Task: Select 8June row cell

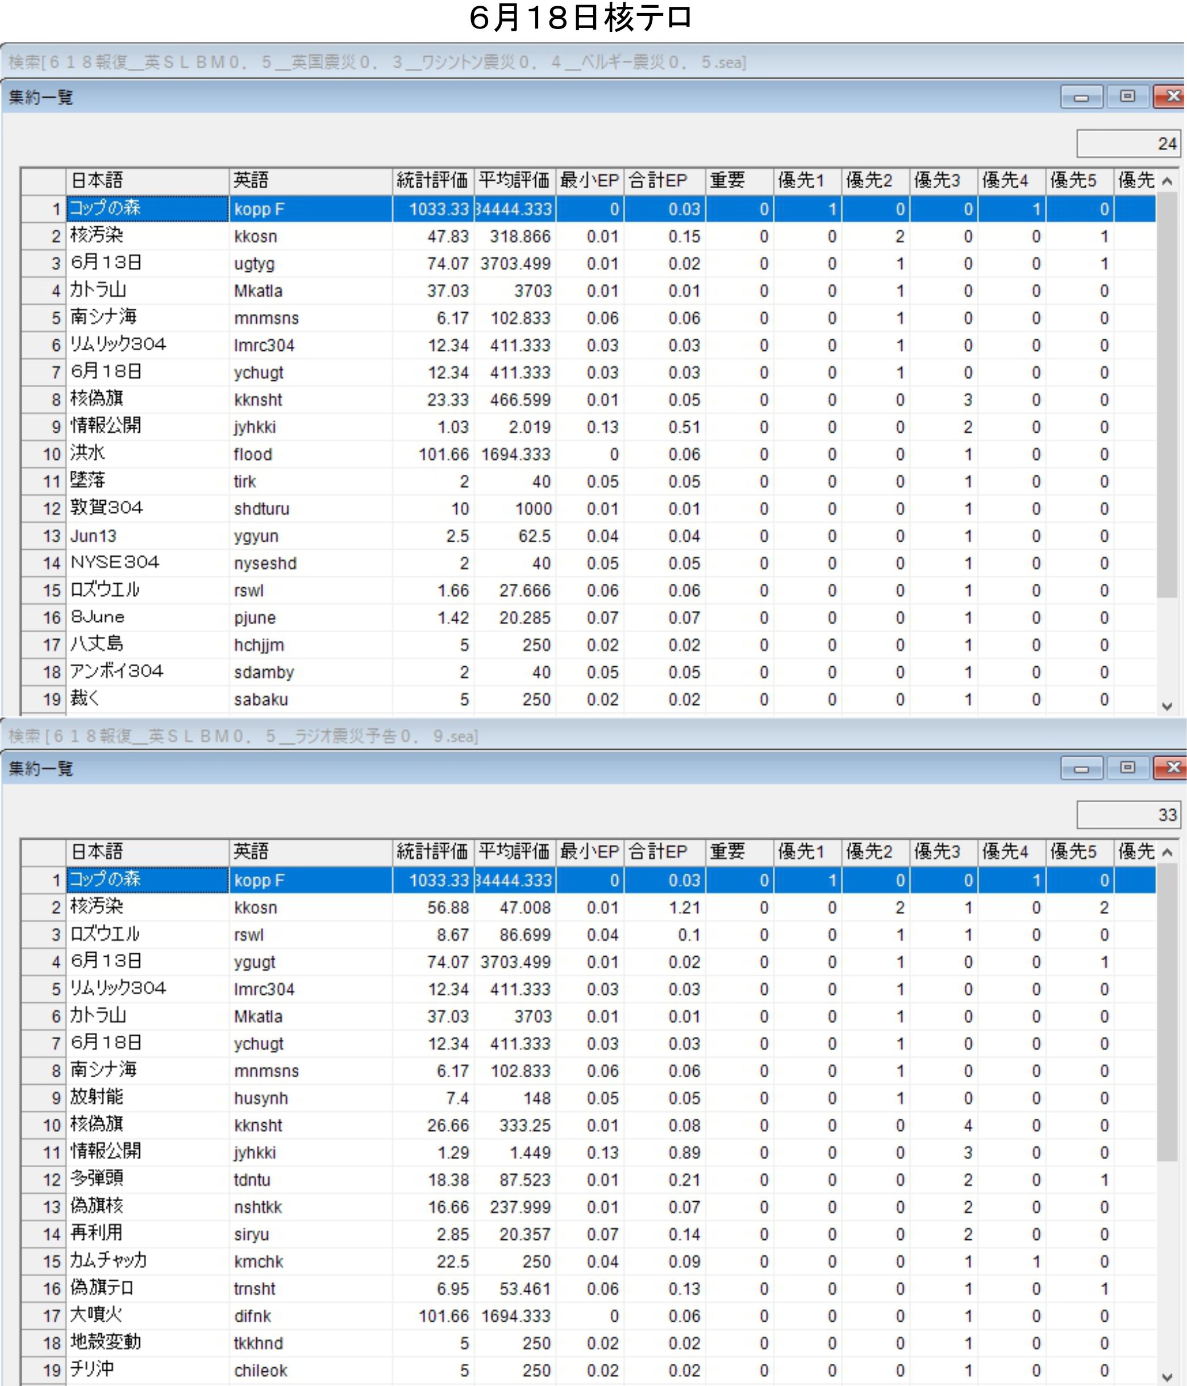Action: (148, 618)
